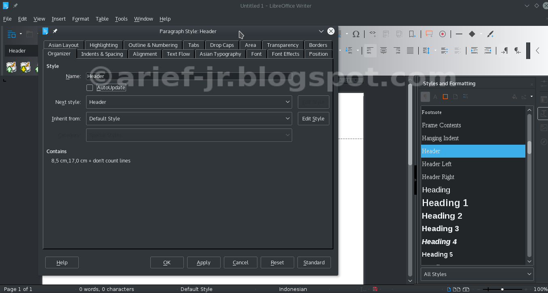Switch to single-page view in status bar
548x293 pixels.
[x=449, y=289]
